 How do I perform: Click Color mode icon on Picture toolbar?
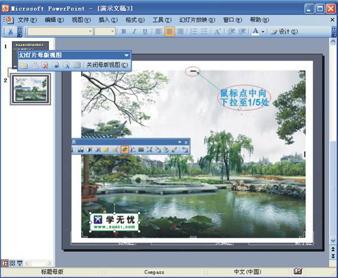81,150
